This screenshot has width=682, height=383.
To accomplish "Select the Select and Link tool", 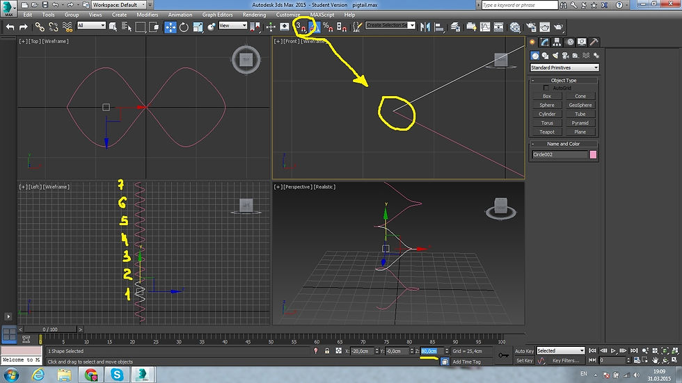I will coord(40,27).
